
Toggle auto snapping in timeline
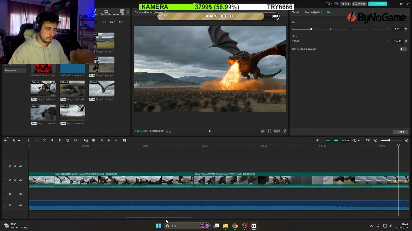pyautogui.click(x=336, y=140)
